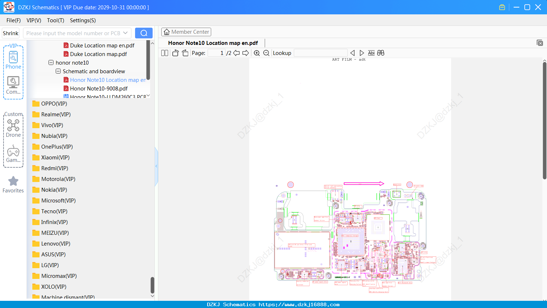Click the status bar website link
547x308 pixels.
click(299, 304)
